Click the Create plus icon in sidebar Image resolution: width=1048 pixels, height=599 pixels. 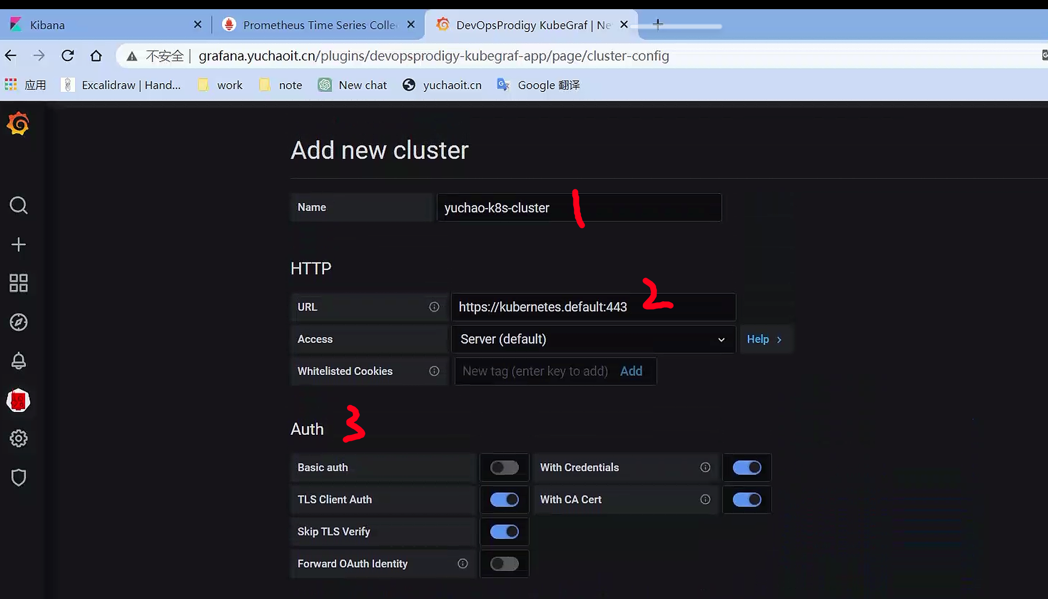click(18, 245)
